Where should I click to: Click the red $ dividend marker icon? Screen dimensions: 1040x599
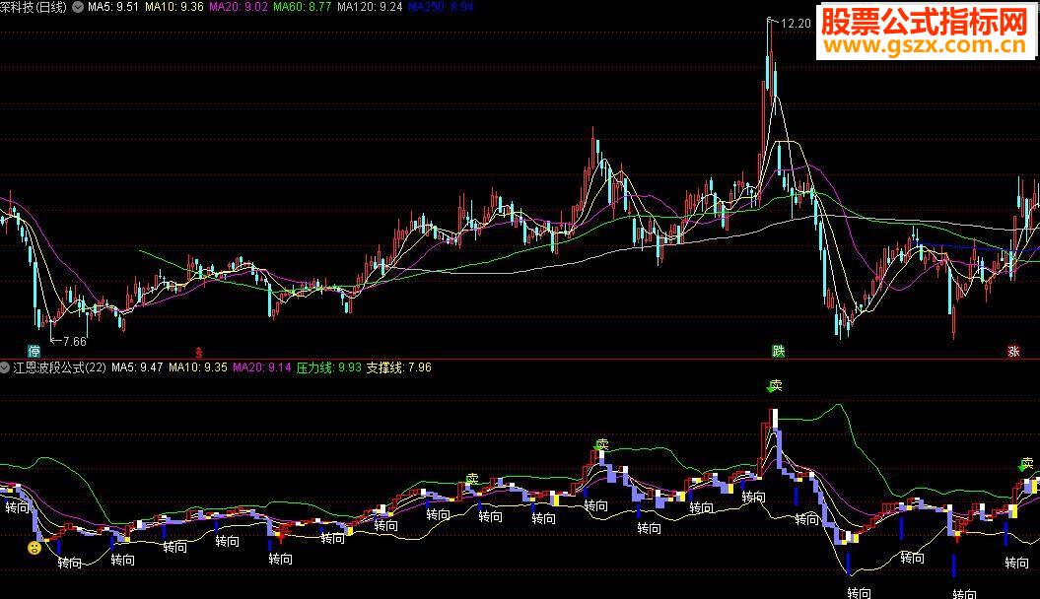tap(198, 352)
